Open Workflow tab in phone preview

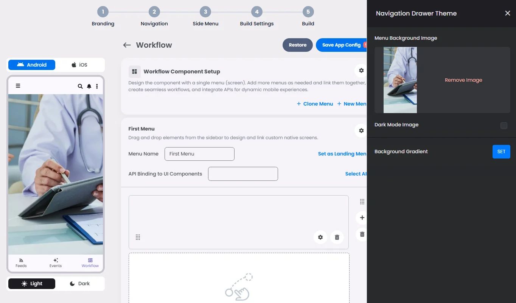[x=90, y=263]
